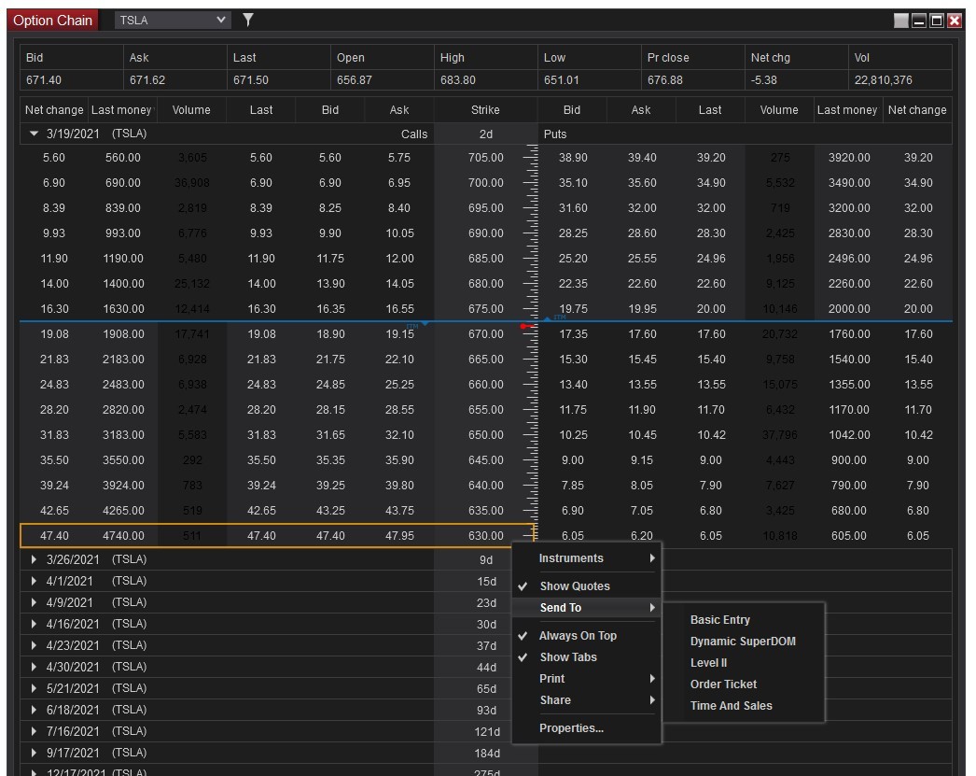Screen dimensions: 976x776
Task: Click the Share submenu arrow
Action: pos(652,700)
